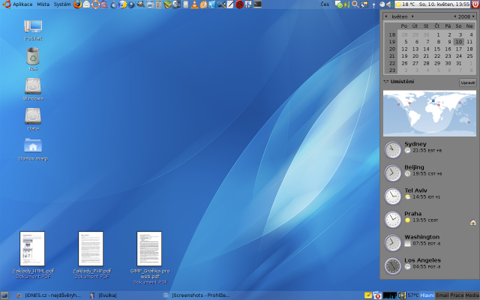Go to next month arrow by květen
This screenshot has width=480, height=300.
click(412, 16)
